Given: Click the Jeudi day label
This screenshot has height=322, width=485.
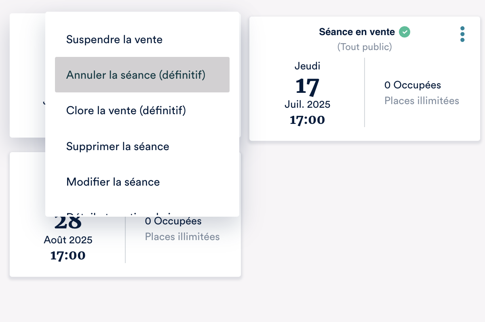Looking at the screenshot, I should [x=307, y=66].
